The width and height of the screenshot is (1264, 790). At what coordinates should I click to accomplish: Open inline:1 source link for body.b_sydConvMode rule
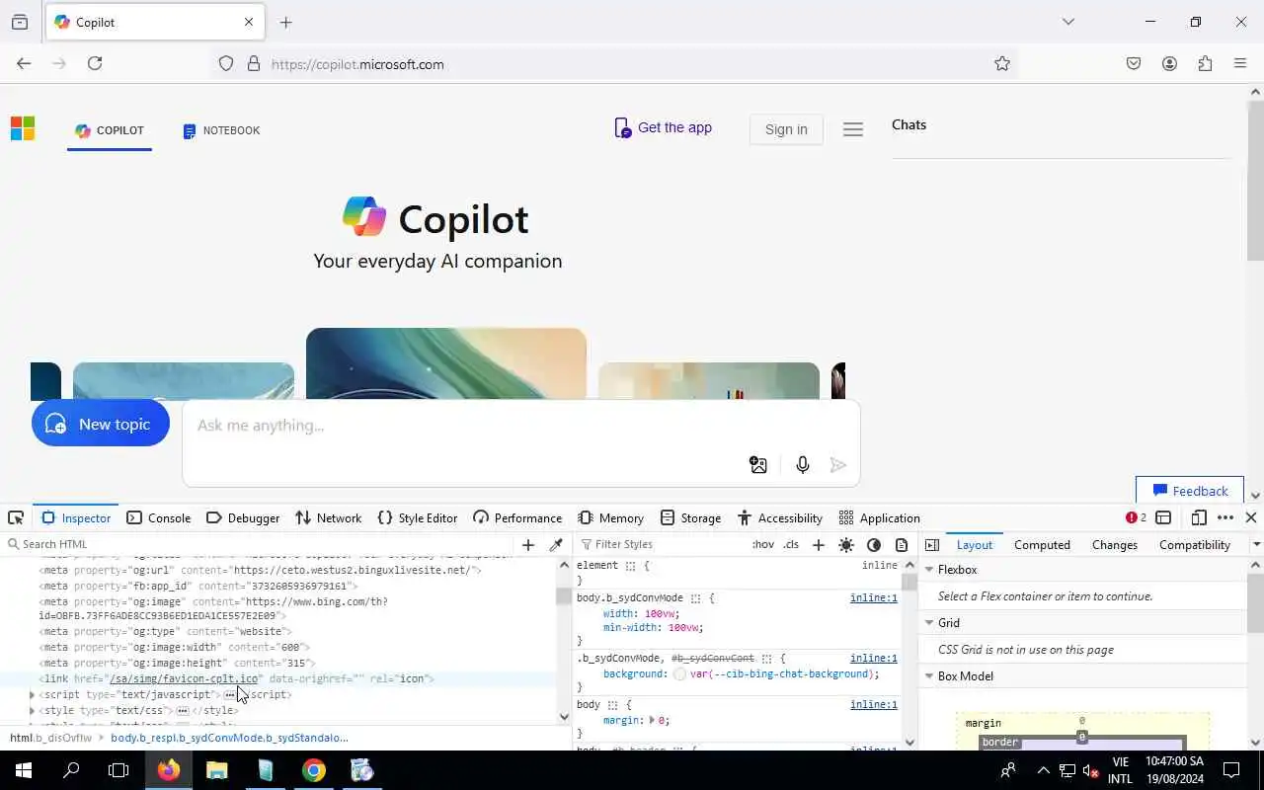click(x=874, y=598)
